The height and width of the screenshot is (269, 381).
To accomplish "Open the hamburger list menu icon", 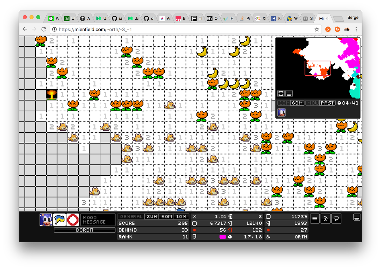I will click(315, 219).
